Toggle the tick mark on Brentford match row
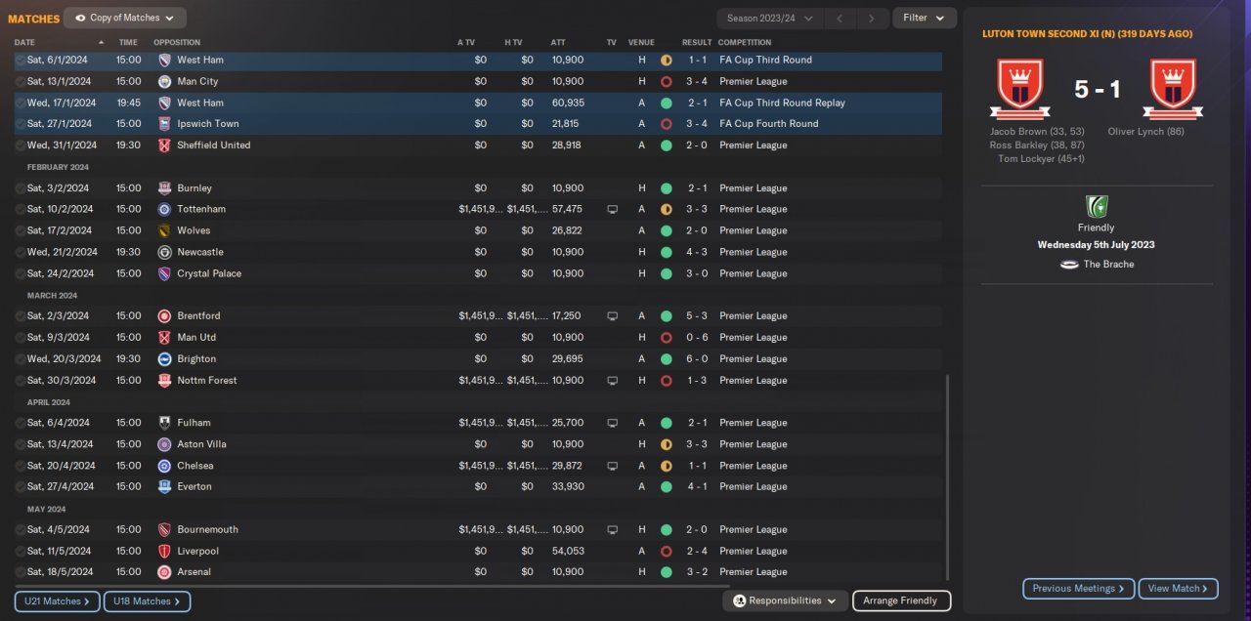 [20, 316]
